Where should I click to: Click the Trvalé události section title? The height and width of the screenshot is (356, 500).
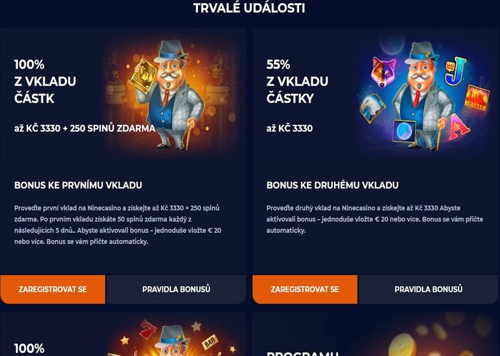click(249, 8)
